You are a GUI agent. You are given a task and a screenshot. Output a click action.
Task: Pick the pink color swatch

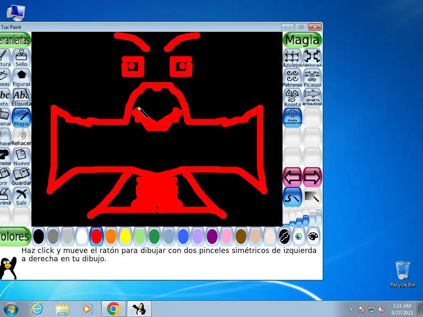coord(227,237)
